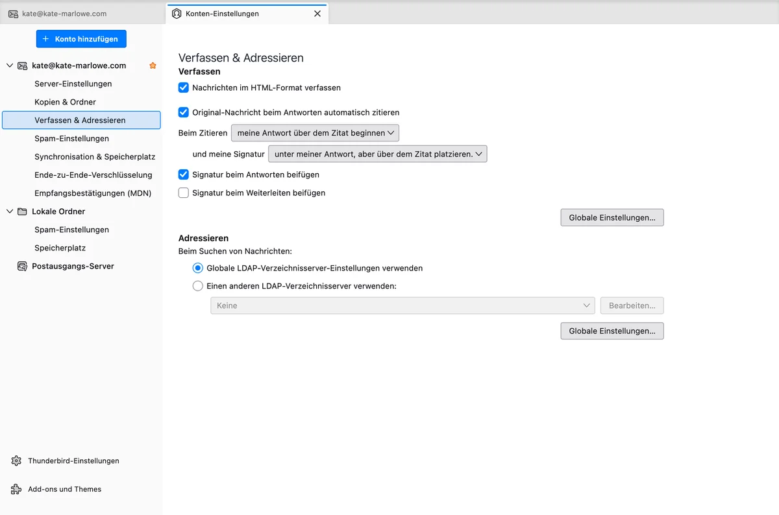Image resolution: width=779 pixels, height=515 pixels.
Task: Switch to the kate@kate-marlowe.com mail tab
Action: tap(83, 14)
